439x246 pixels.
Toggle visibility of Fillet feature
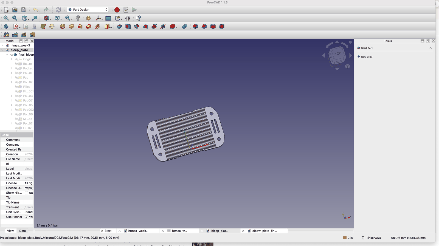click(x=16, y=87)
